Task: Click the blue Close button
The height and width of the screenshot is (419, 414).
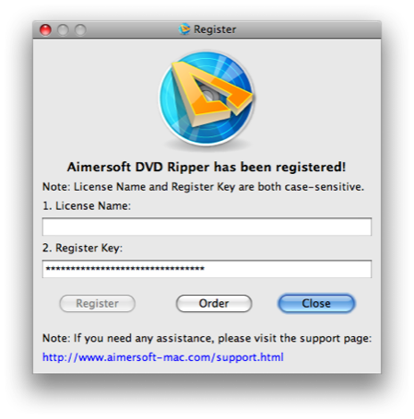Action: pos(316,304)
